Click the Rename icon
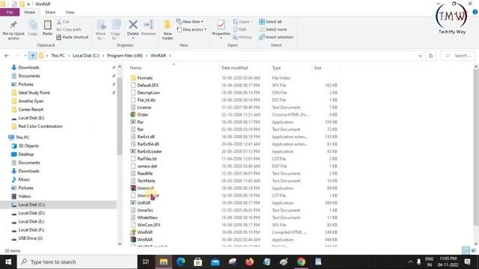Image resolution: width=479 pixels, height=269 pixels. [x=149, y=25]
